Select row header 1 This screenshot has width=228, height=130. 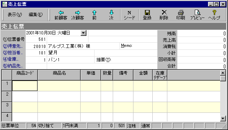[x=7, y=86]
